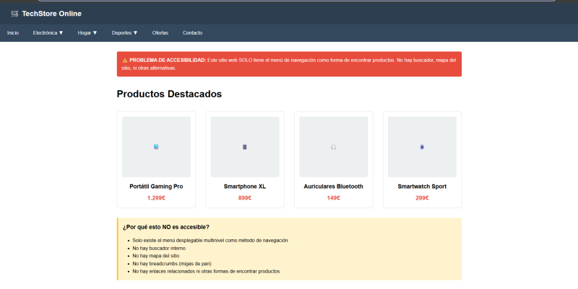Click the PROBLEMA DE ACCESIBILIDAD bold text
This screenshot has height=289, width=578.
click(168, 60)
